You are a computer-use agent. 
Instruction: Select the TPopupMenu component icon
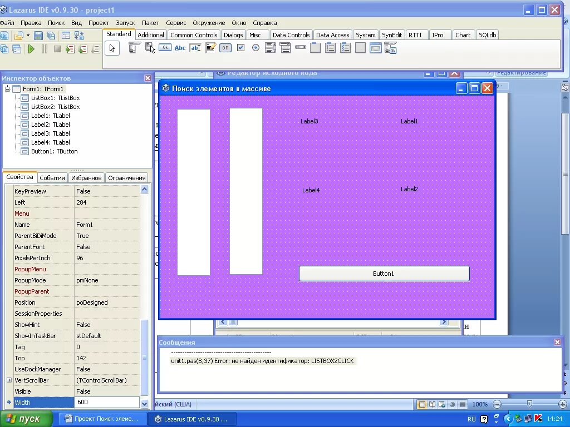pos(150,48)
